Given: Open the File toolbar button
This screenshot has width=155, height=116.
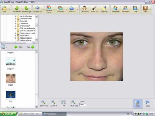Looking at the screenshot, I should pos(5,9).
